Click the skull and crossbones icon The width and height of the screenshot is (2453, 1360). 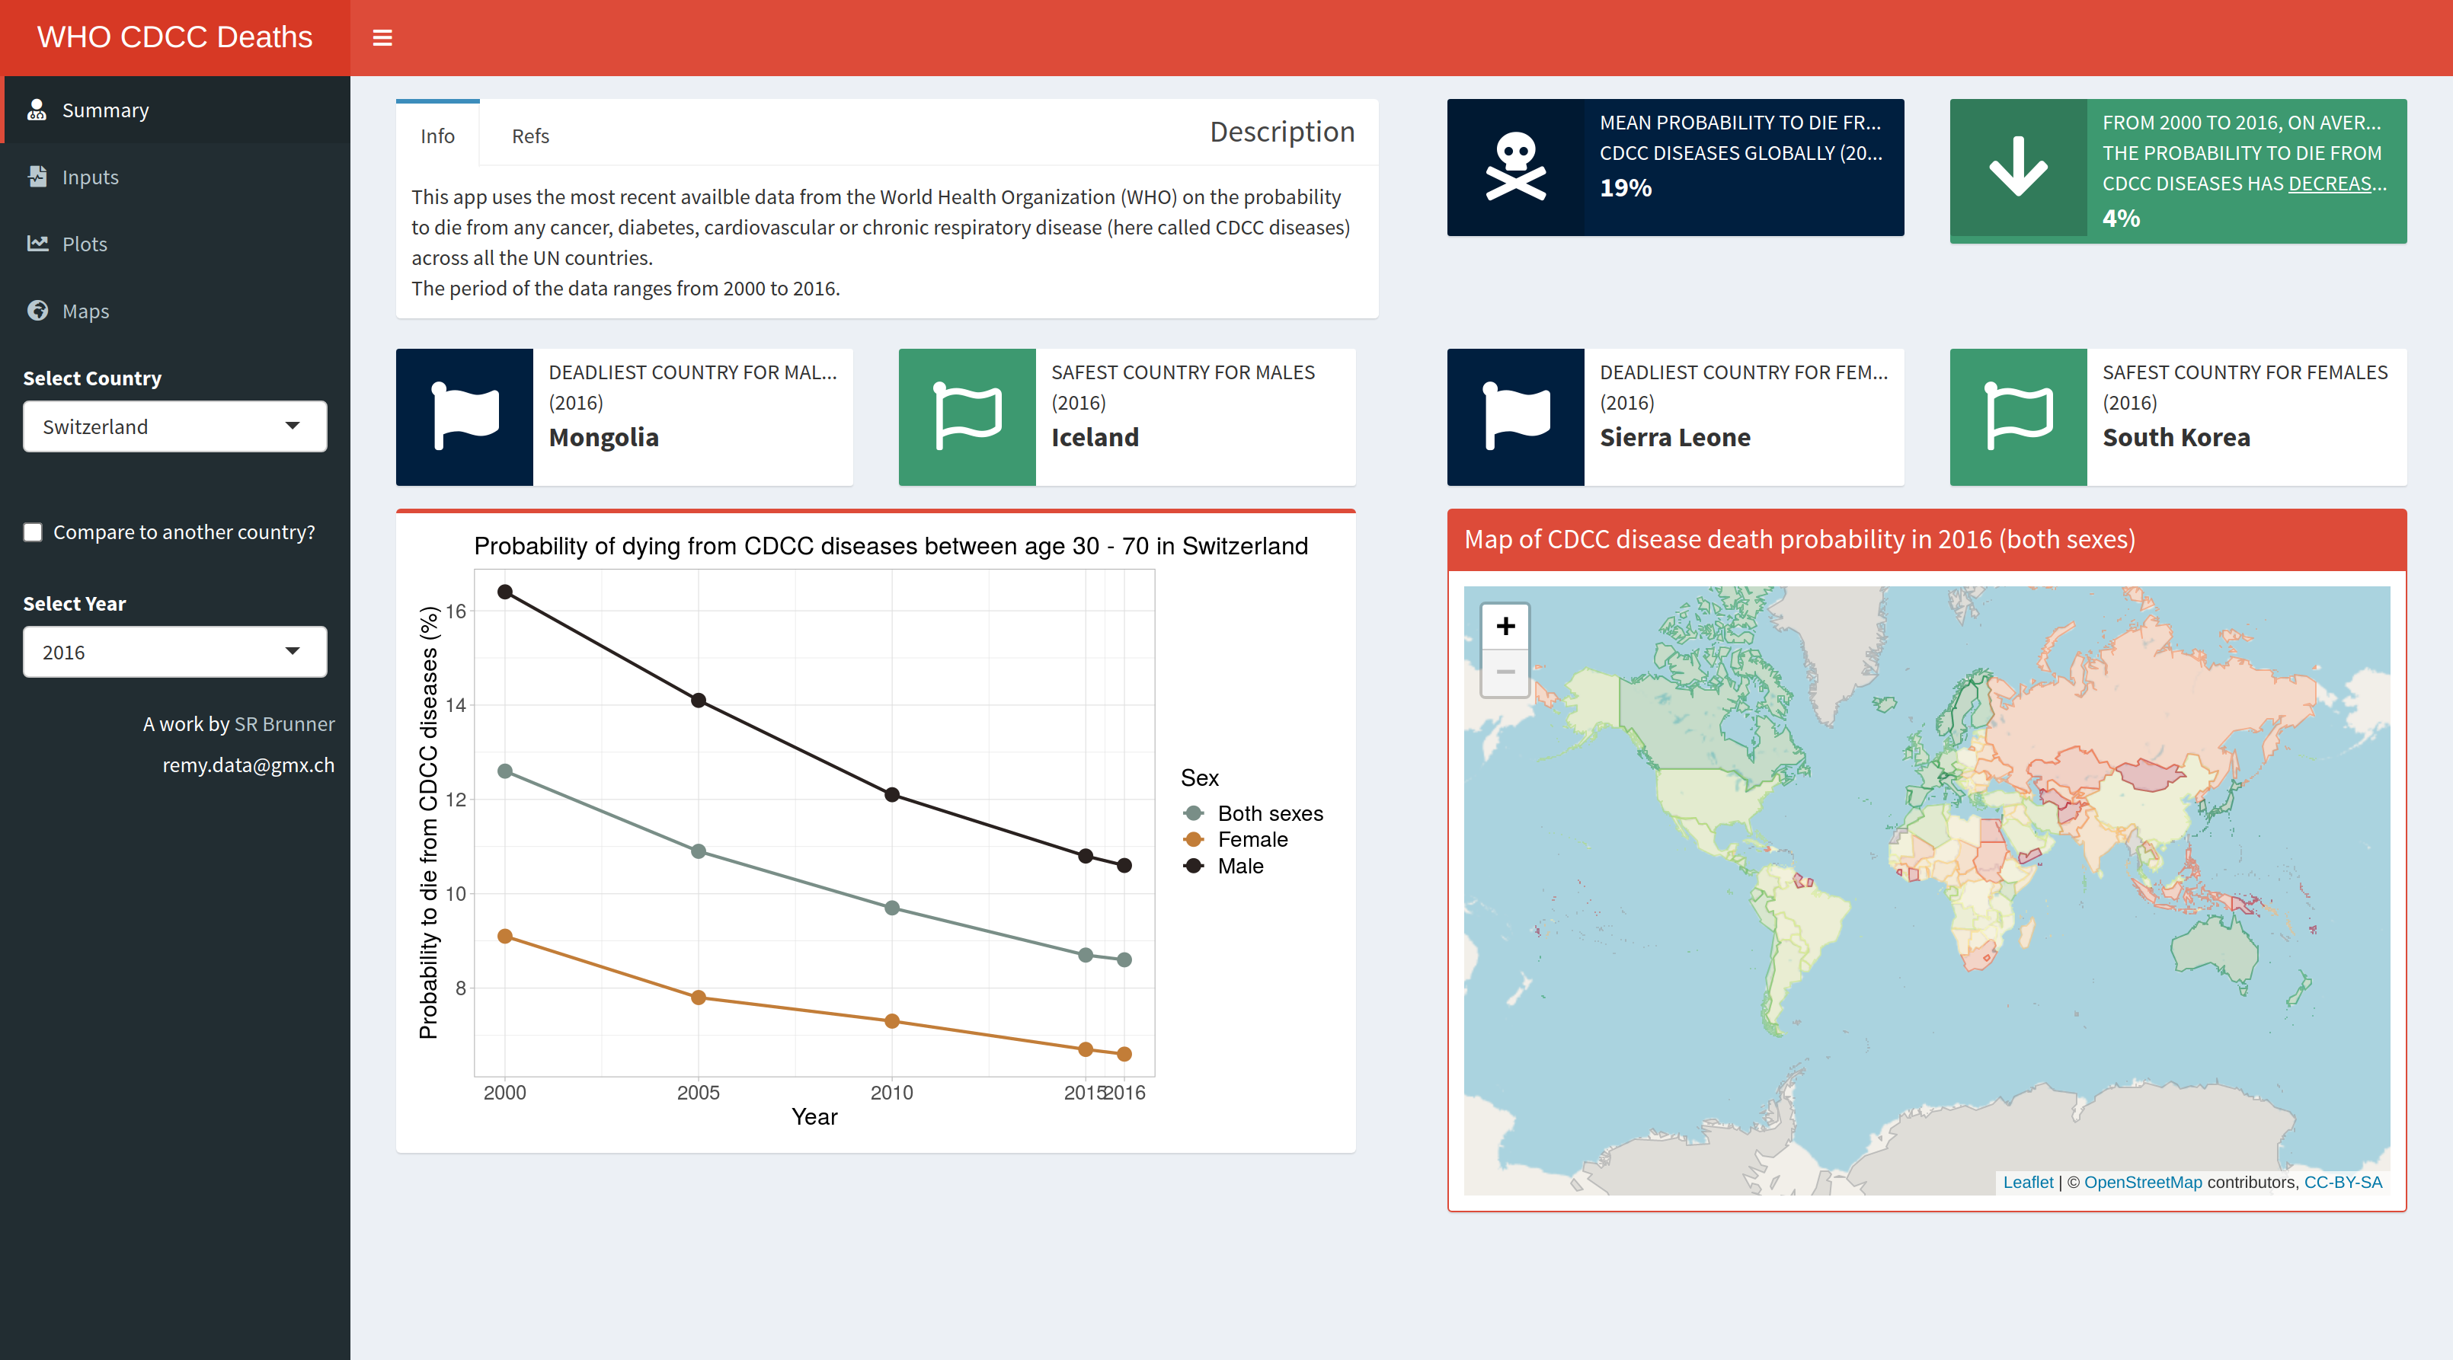point(1516,168)
